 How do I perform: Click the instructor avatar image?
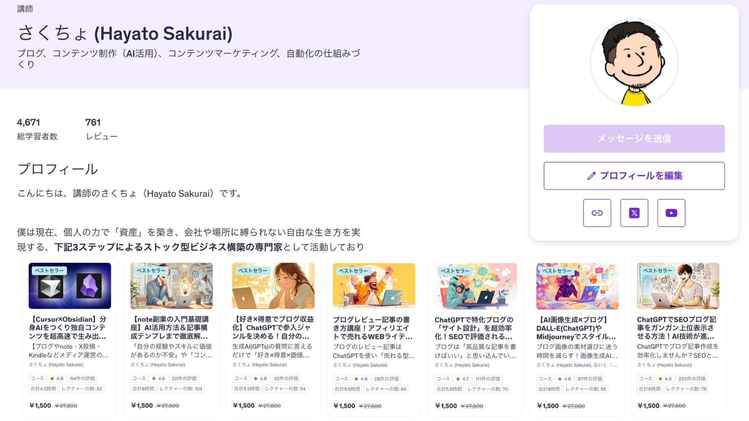tap(634, 62)
